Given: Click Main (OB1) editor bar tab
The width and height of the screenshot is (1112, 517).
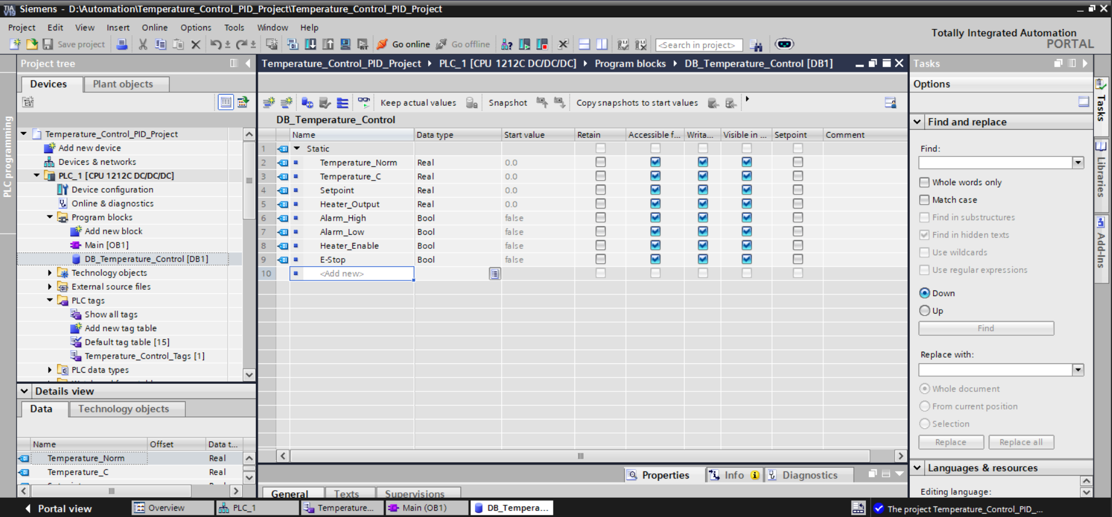Looking at the screenshot, I should 425,508.
